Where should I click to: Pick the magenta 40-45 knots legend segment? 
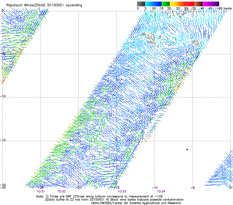(207, 4)
